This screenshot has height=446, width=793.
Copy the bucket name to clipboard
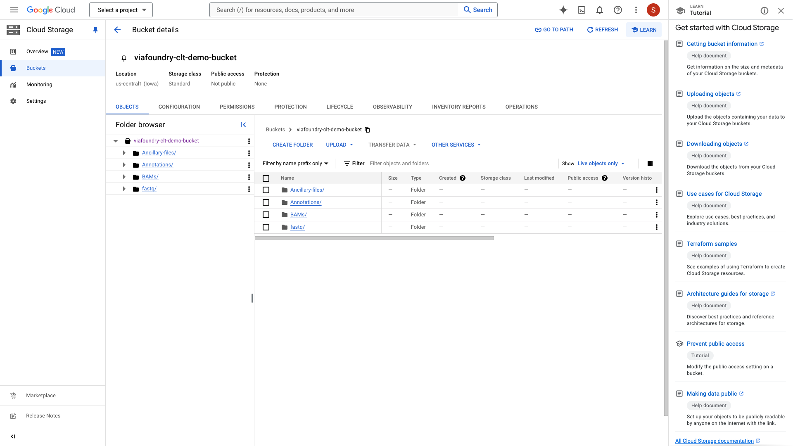(x=367, y=130)
